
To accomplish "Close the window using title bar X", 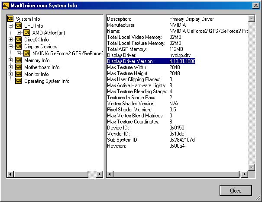I will point(256,5).
